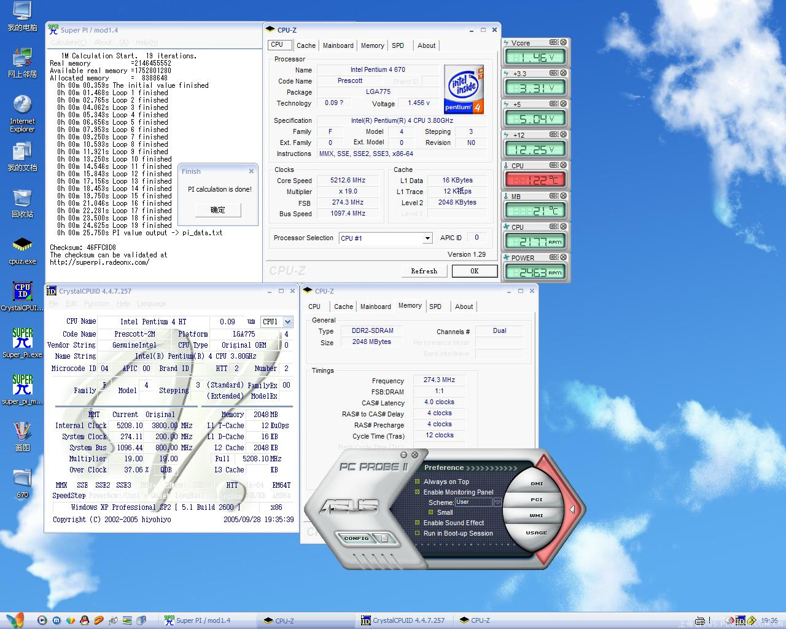Close the POWER fan RPM panel

point(564,257)
